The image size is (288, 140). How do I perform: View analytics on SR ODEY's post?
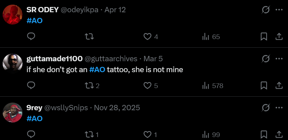tap(205, 37)
